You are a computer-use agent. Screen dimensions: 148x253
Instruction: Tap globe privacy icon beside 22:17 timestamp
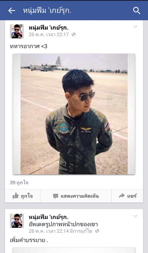(73, 34)
